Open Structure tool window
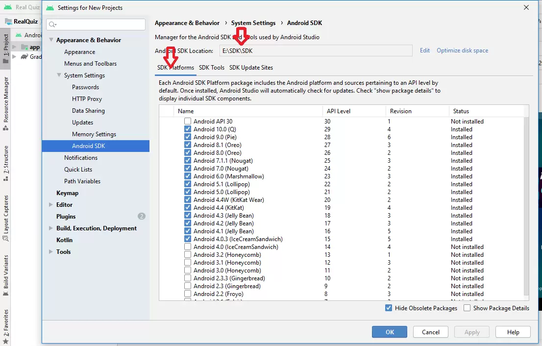This screenshot has width=542, height=346. pyautogui.click(x=6, y=163)
